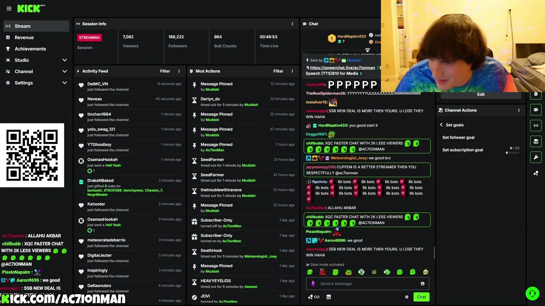Click the 7,082 Viewers count
Screen dimensions: 545x306
click(x=128, y=37)
